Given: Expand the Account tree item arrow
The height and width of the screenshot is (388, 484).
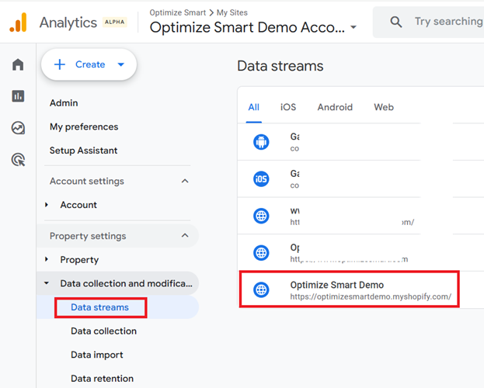Looking at the screenshot, I should [47, 205].
